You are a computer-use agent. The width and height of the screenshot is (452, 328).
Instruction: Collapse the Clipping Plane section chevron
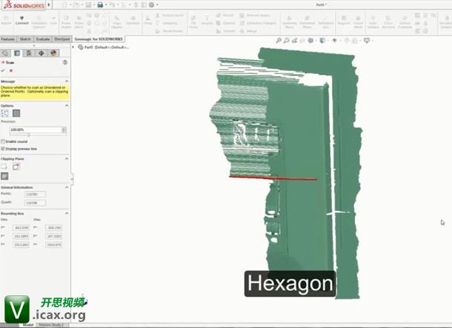(67, 158)
